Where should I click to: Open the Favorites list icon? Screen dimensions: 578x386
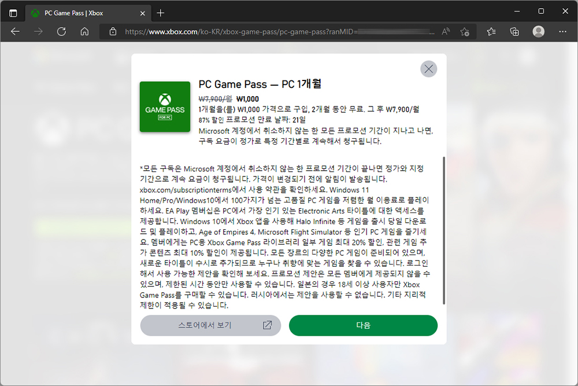[x=491, y=32]
